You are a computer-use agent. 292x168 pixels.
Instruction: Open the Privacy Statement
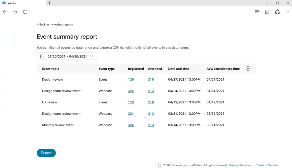click(241, 165)
